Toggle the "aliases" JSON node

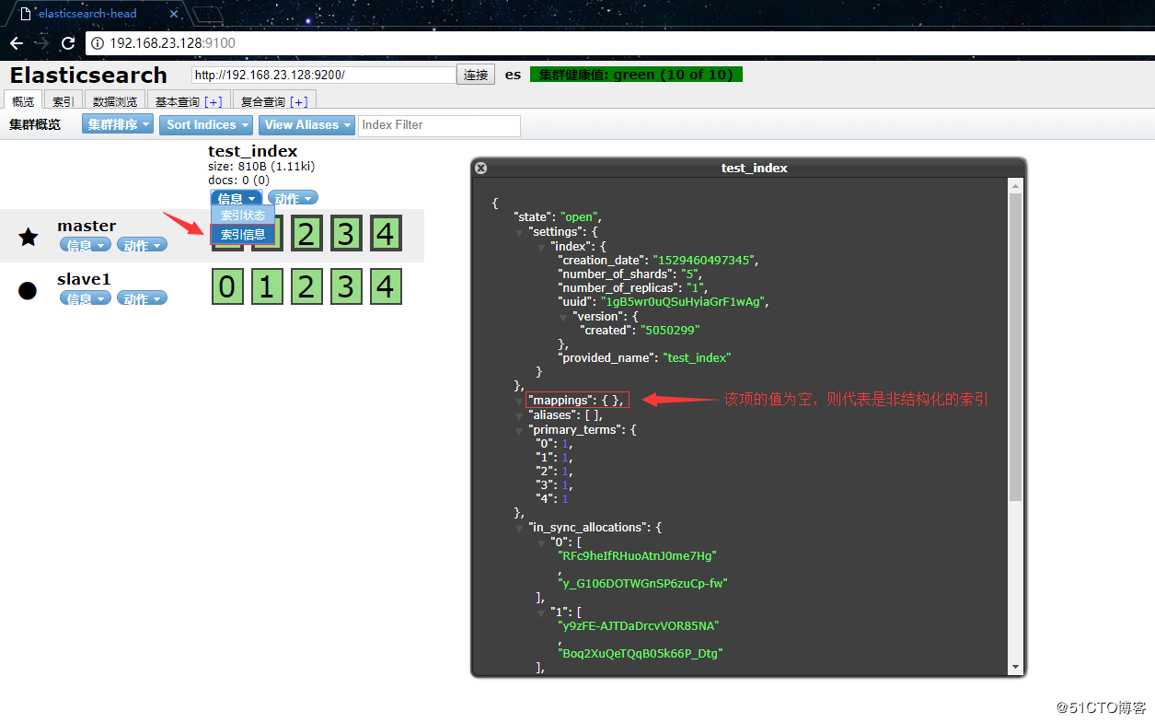point(521,415)
